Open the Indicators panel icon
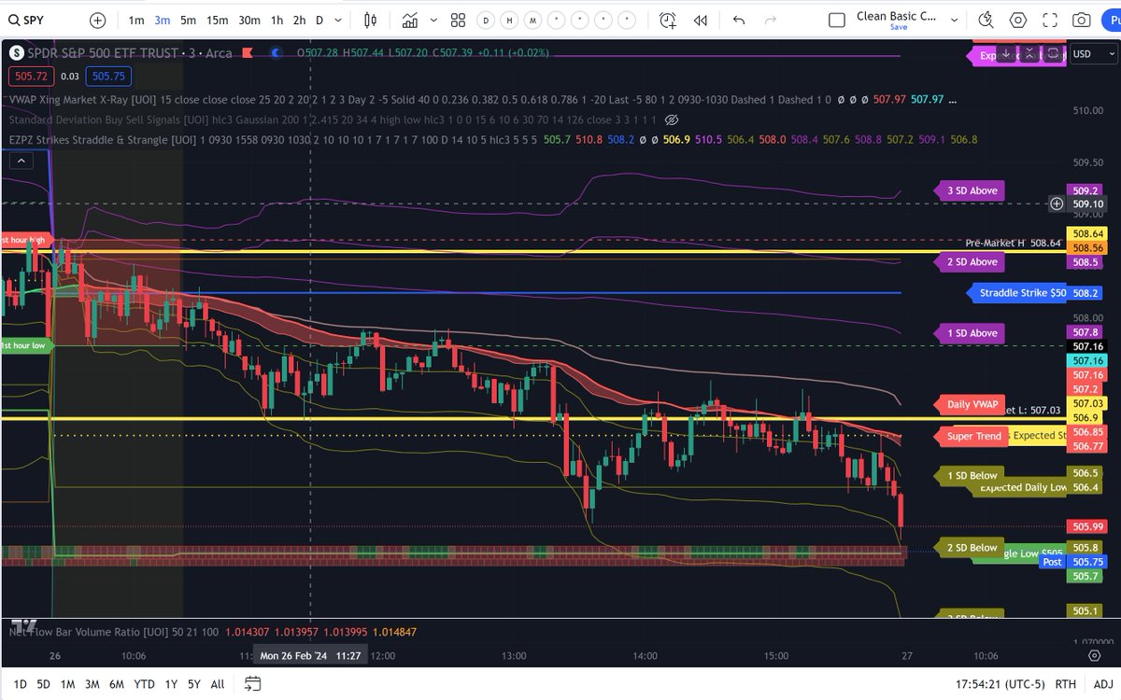The image size is (1121, 700). (410, 20)
